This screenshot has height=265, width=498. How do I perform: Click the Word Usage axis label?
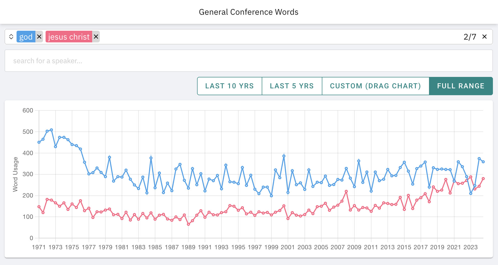16,174
